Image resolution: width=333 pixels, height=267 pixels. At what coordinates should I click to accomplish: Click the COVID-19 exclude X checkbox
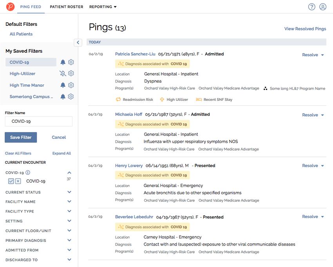[18, 181]
